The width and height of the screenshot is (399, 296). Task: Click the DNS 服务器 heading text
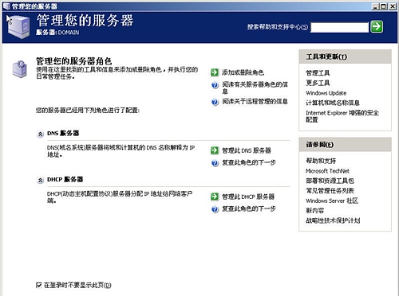coord(63,133)
